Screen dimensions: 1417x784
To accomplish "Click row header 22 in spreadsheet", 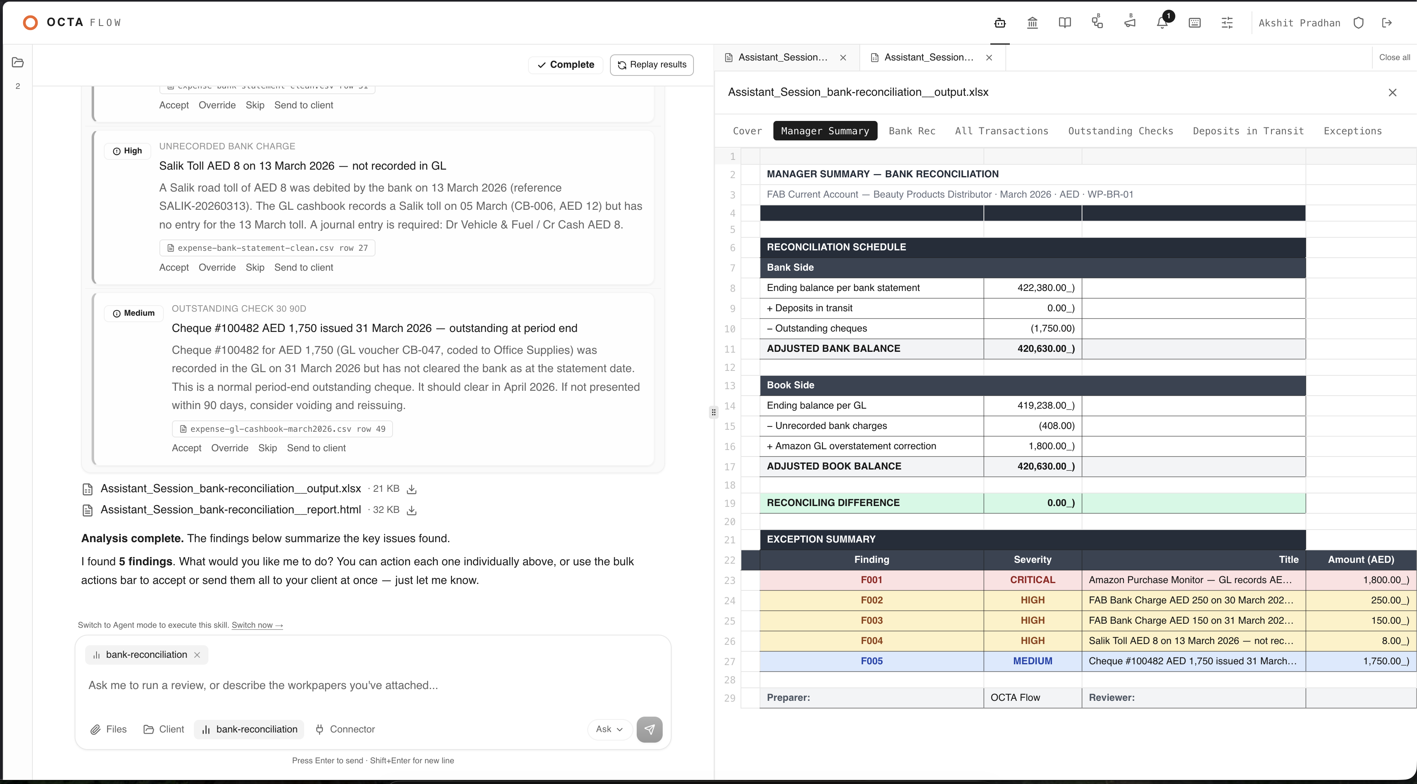I will click(730, 560).
